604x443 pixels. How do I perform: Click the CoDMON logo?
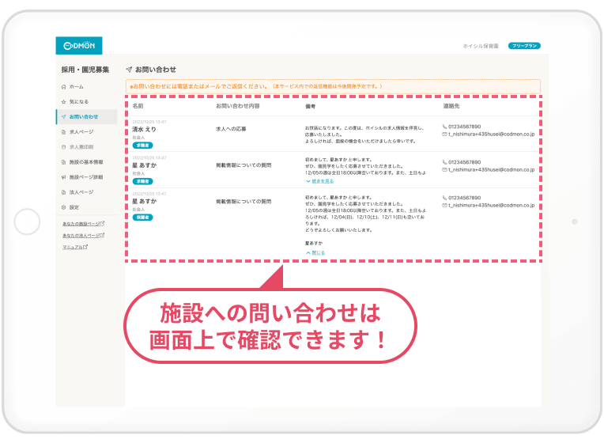[78, 46]
